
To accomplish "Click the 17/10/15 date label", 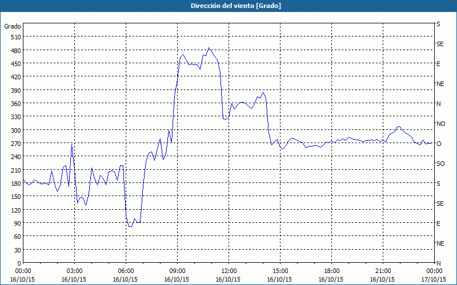I will pyautogui.click(x=434, y=279).
